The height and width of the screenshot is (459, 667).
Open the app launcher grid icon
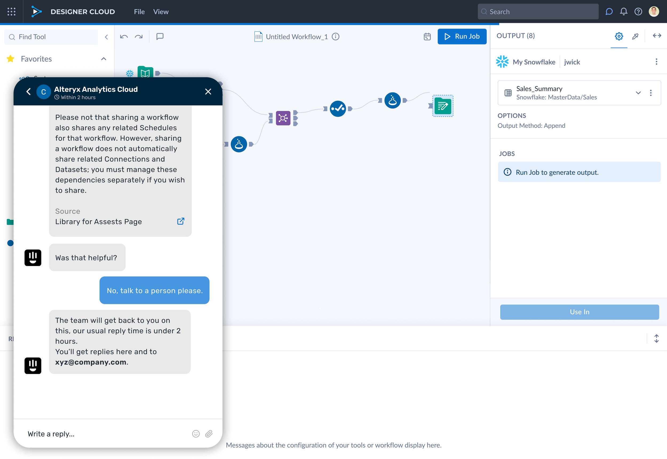pyautogui.click(x=11, y=11)
